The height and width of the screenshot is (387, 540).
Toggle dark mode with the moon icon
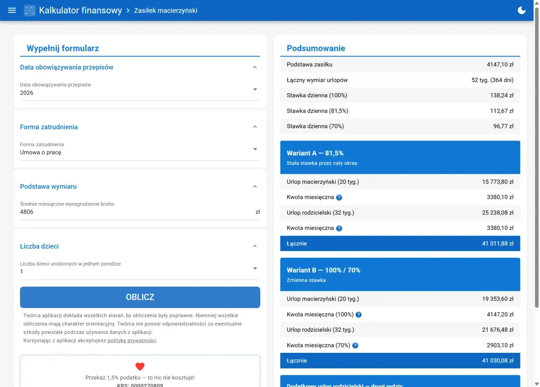[521, 10]
